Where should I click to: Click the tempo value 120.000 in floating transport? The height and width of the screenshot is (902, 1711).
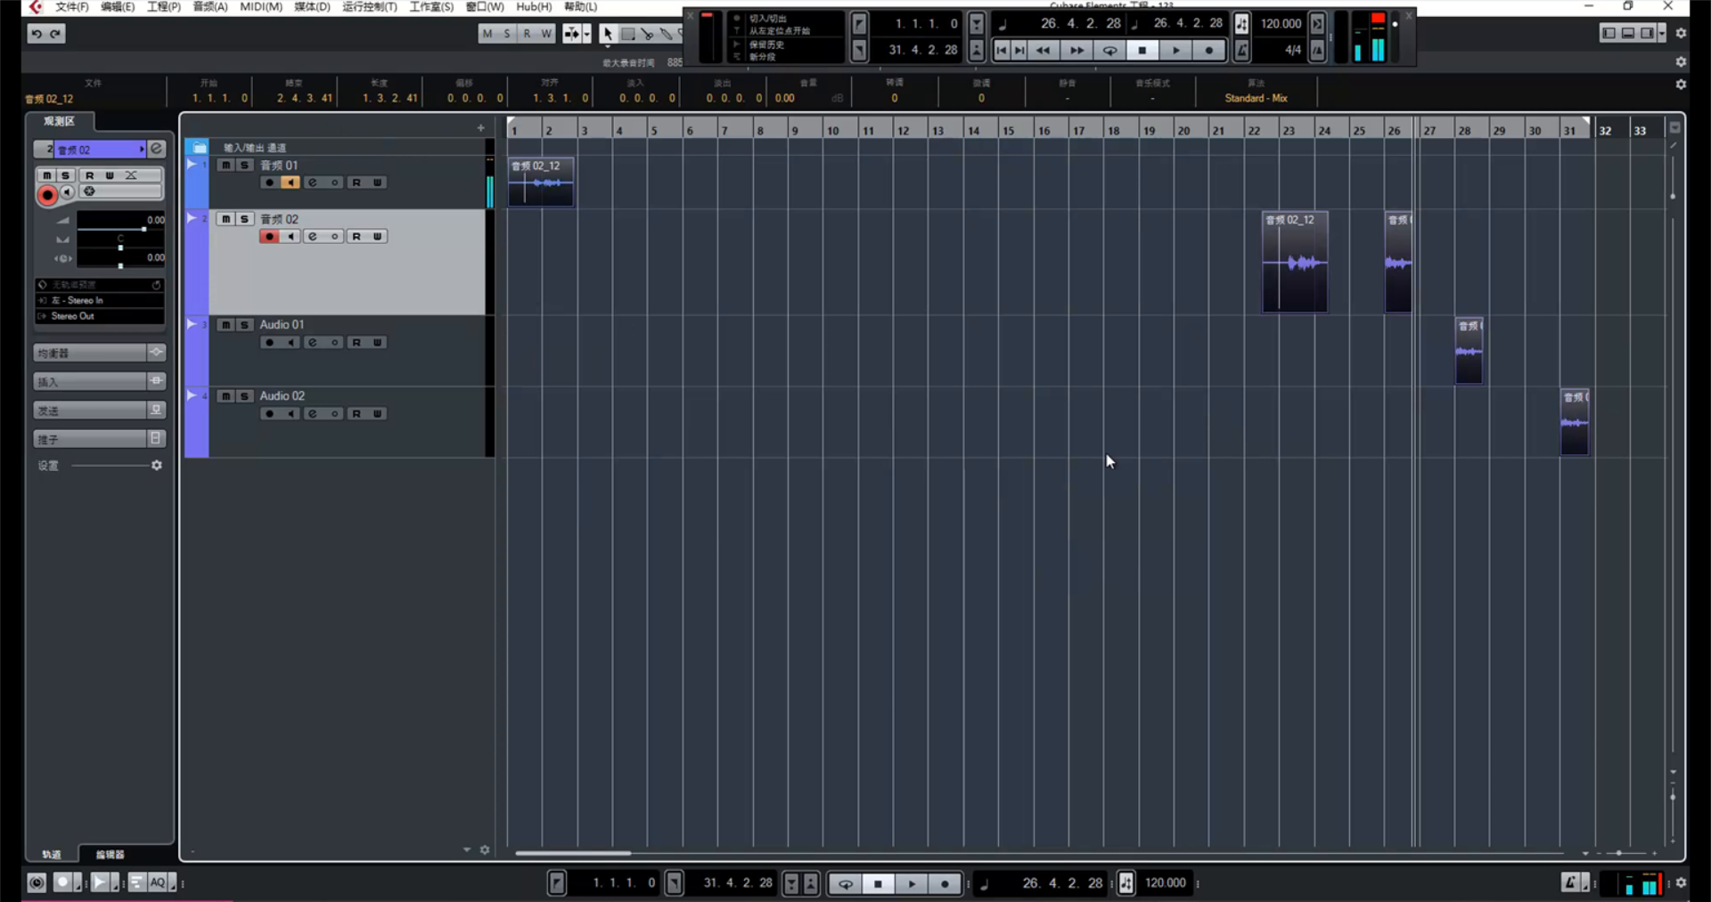1281,24
